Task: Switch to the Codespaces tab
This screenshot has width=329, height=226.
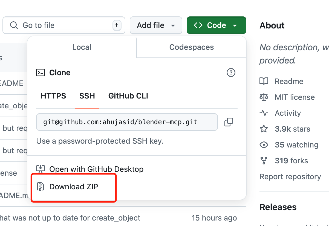Action: coord(192,47)
